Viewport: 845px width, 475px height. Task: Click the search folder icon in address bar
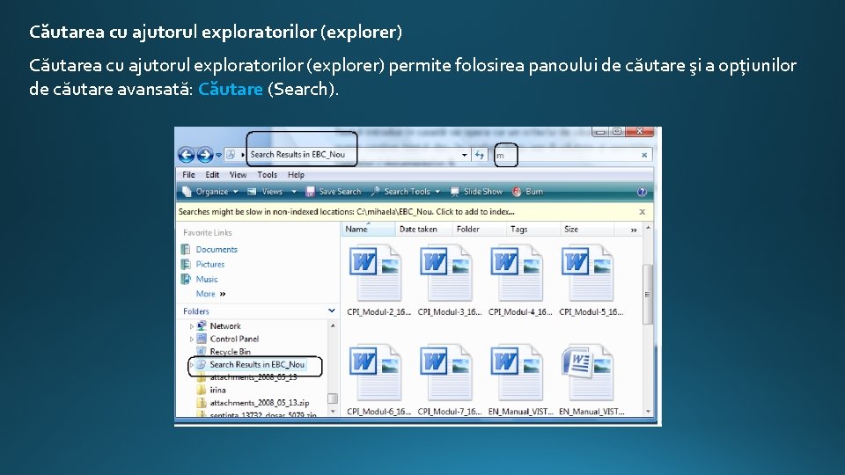(x=231, y=155)
